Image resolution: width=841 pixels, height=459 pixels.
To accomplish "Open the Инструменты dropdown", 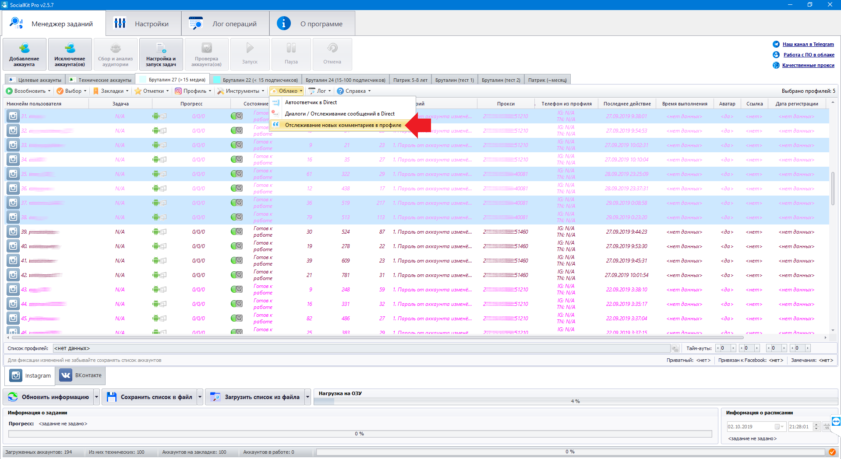I will point(241,91).
